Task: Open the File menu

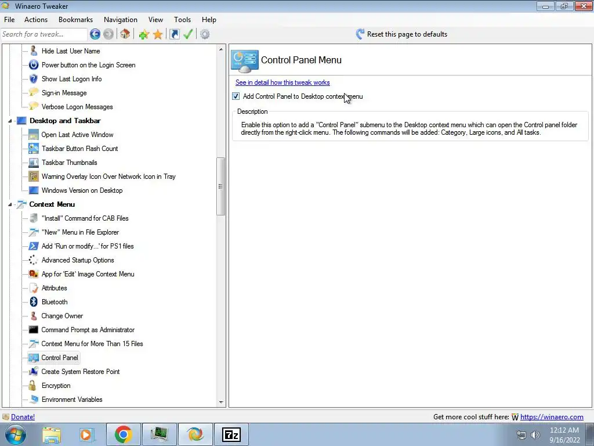Action: point(9,20)
